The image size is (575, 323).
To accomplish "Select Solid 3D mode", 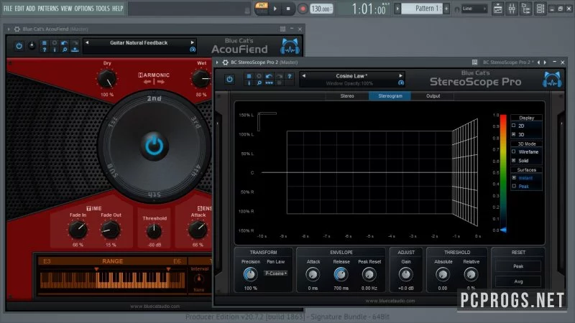I will (x=520, y=160).
